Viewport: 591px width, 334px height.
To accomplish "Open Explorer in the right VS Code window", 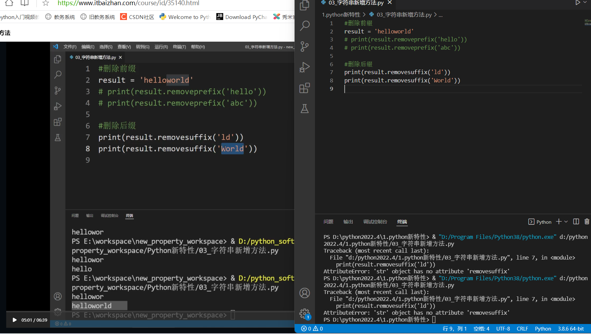I will tap(305, 5).
